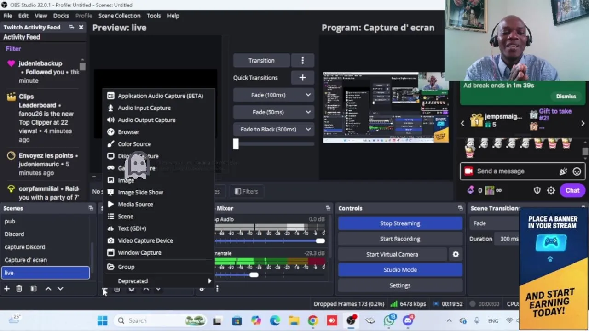589x331 pixels.
Task: Click the Send a message field
Action: point(515,171)
